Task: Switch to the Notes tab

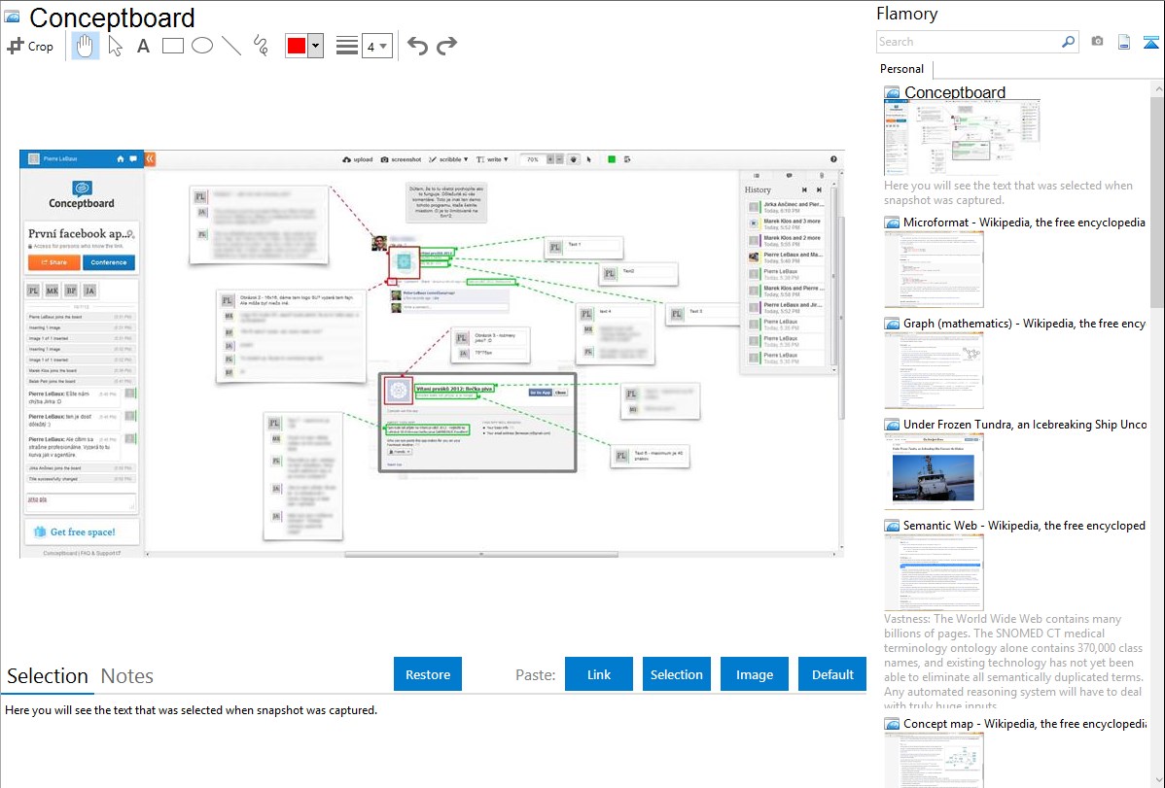Action: pyautogui.click(x=127, y=676)
